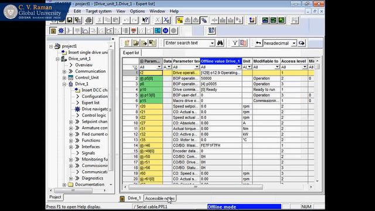The image size is (375, 211).
Task: Click the Cut scissors icon
Action: pos(99,20)
